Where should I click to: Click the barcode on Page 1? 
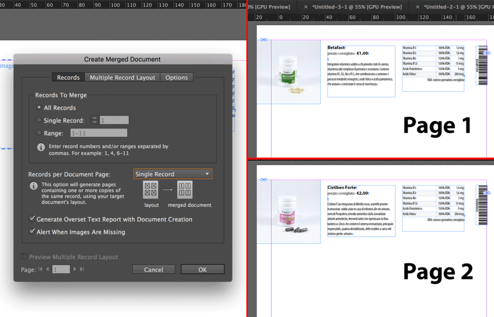tap(482, 66)
